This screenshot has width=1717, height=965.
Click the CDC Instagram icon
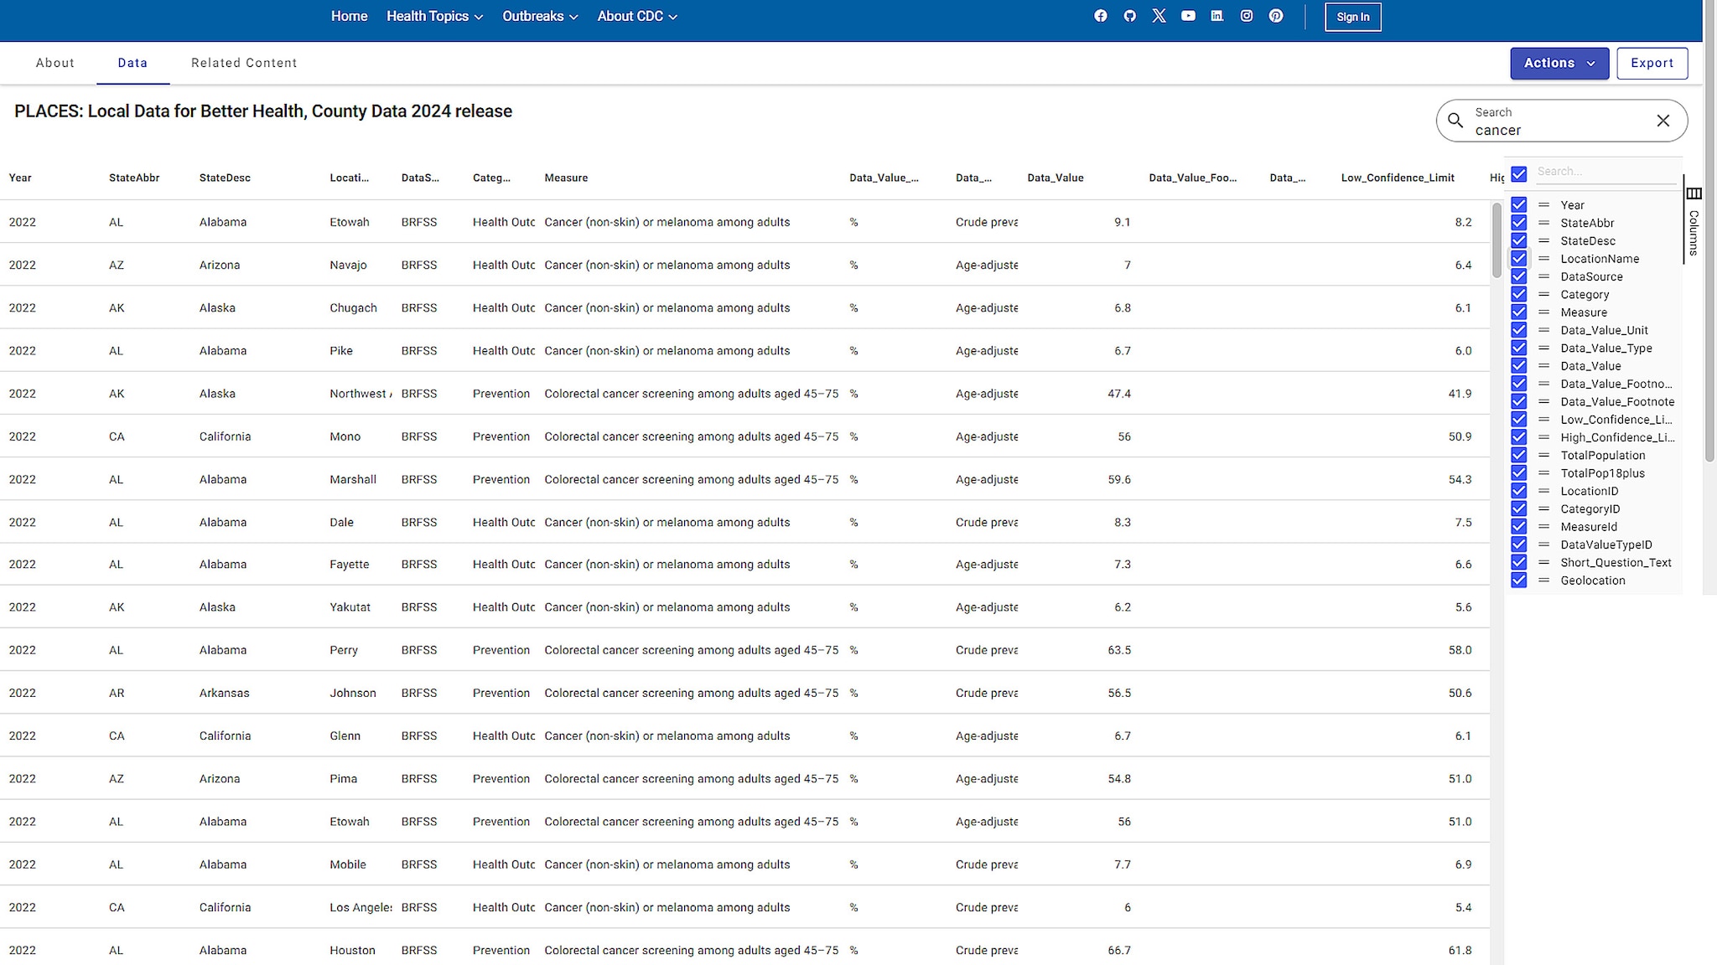coord(1245,15)
